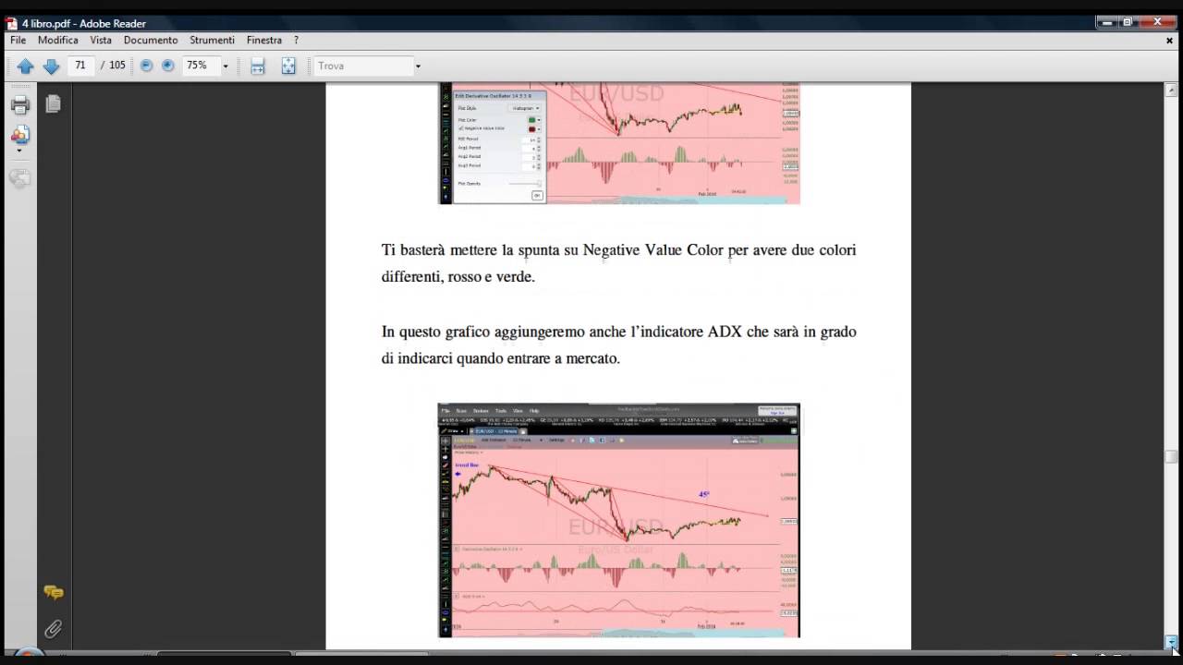Restore down the Adobe Reader window
1183x665 pixels.
pos(1127,22)
